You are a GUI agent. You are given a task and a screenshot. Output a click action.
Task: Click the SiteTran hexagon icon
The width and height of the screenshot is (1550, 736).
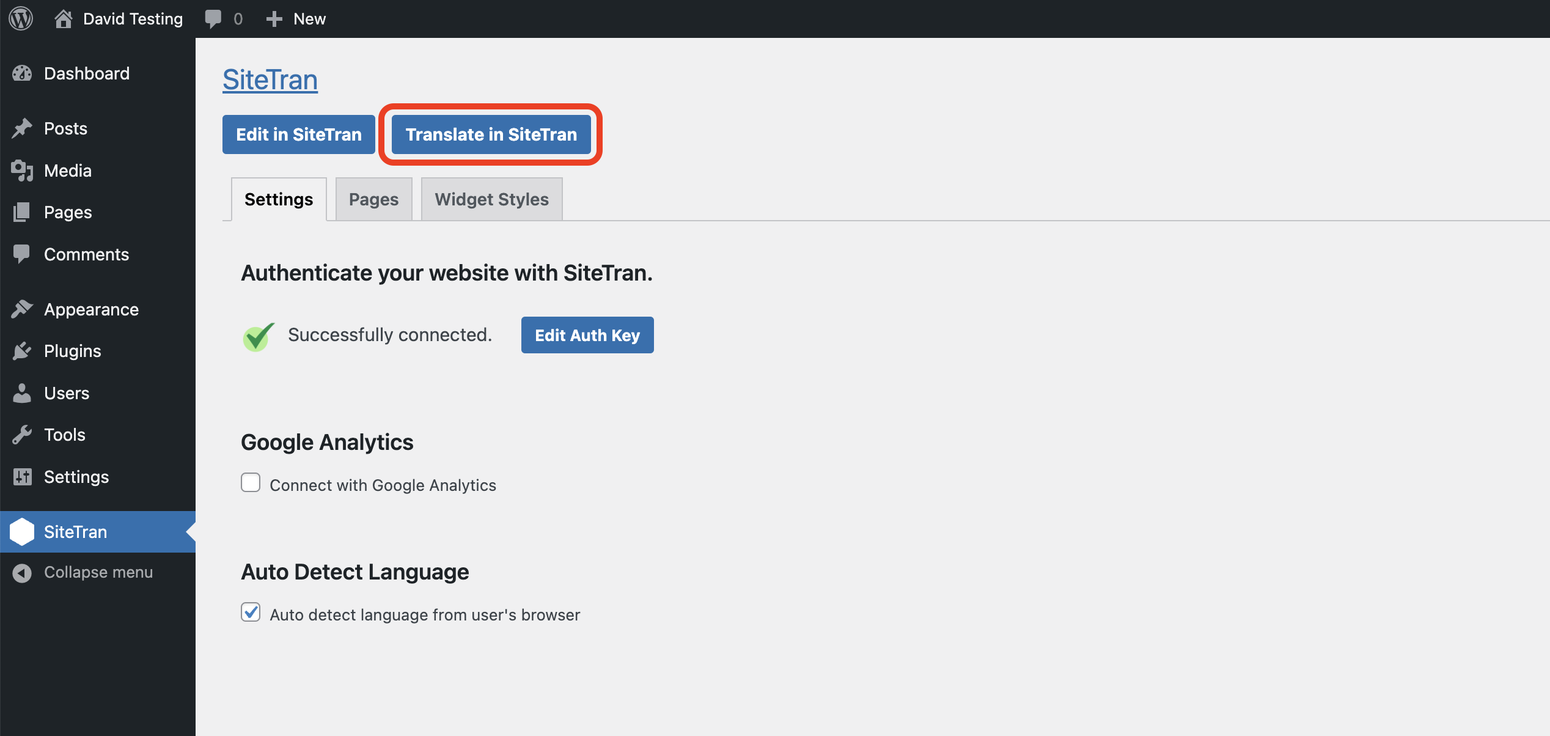[22, 532]
